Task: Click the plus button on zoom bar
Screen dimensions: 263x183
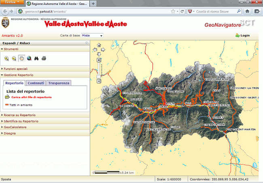Action: pyautogui.click(x=99, y=60)
